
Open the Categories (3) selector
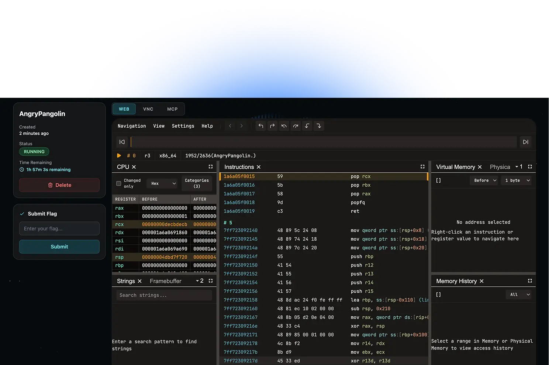pos(197,183)
